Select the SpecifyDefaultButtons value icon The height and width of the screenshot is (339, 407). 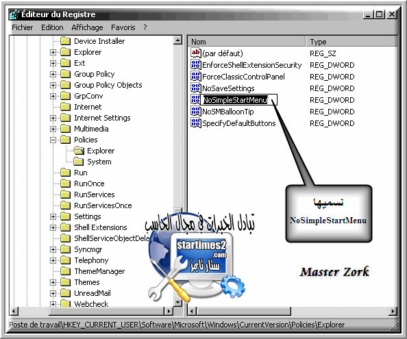pyautogui.click(x=196, y=123)
